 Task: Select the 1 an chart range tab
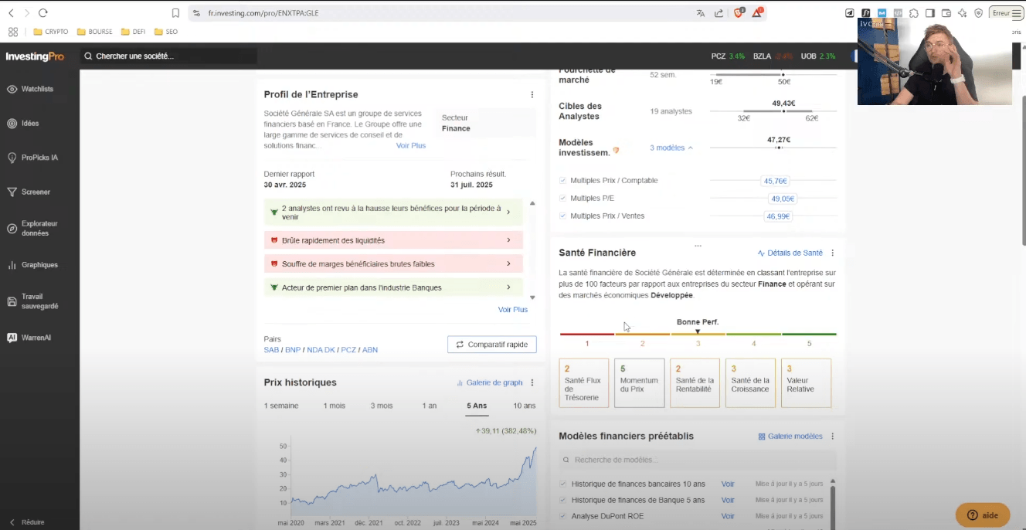(429, 406)
